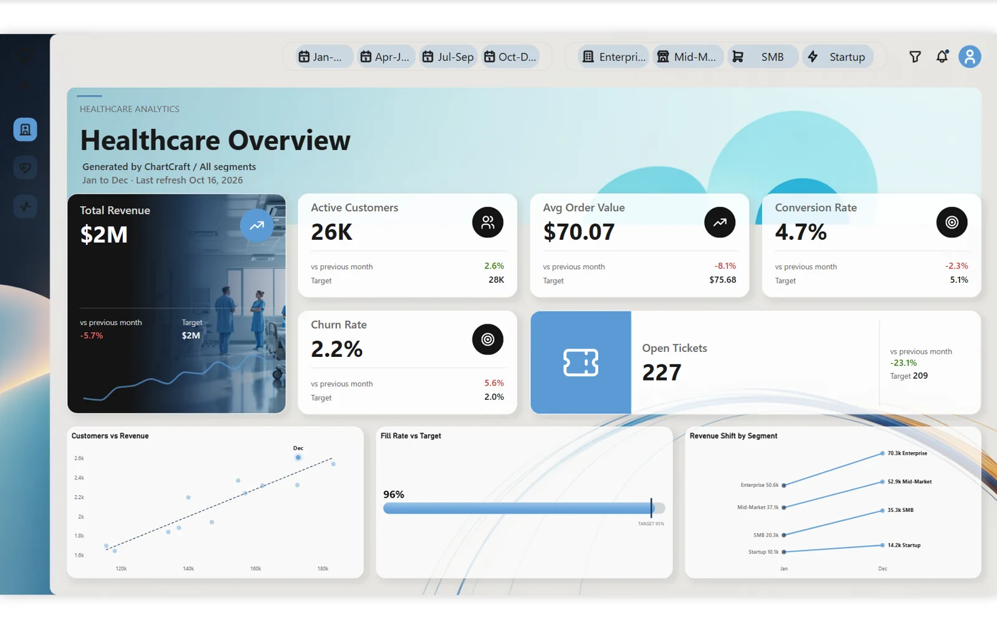Click 'Generated by ChartCraft / All segments'
Image resolution: width=997 pixels, height=629 pixels.
pyautogui.click(x=169, y=167)
